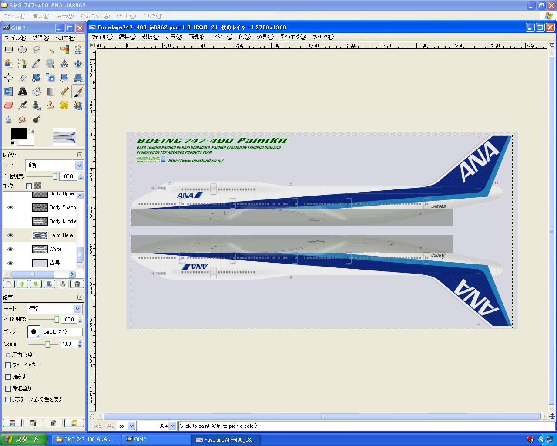The height and width of the screenshot is (446, 557).
Task: Hide the White layer
Action: [x=10, y=249]
